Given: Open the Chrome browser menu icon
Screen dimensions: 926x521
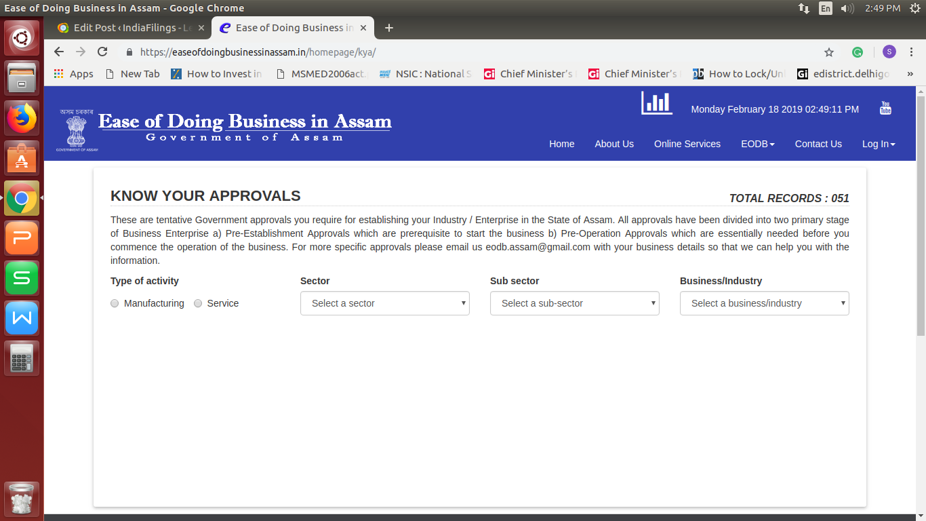Looking at the screenshot, I should pyautogui.click(x=910, y=52).
